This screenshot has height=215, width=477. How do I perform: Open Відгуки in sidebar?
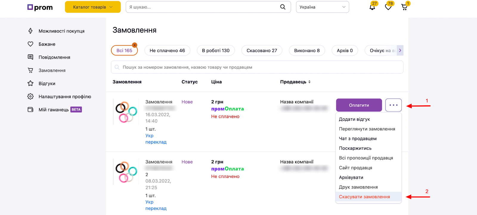tap(47, 84)
